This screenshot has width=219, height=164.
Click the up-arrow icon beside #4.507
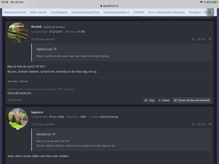tap(210, 39)
